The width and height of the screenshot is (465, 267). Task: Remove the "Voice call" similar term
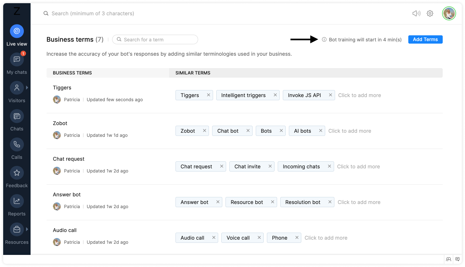click(259, 237)
